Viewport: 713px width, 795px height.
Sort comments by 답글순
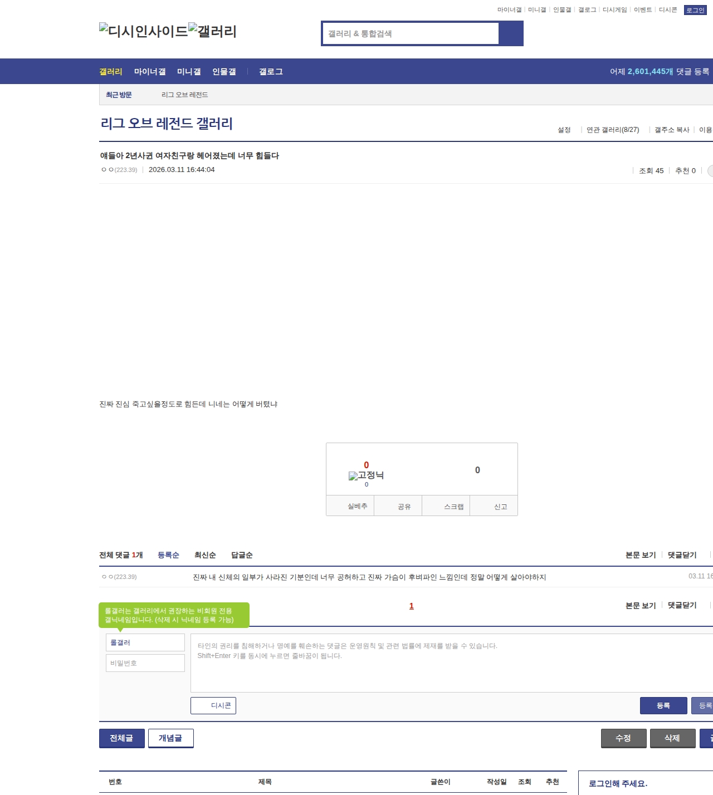tap(242, 555)
